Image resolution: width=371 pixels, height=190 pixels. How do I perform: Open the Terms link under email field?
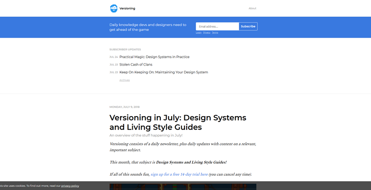pos(215,33)
